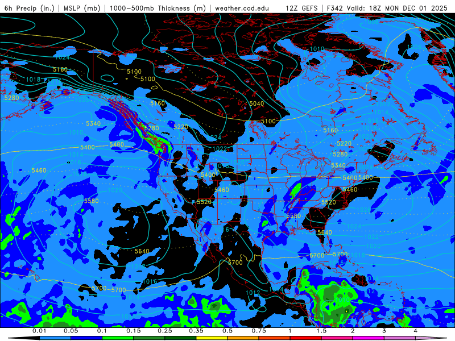Image resolution: width=455 pixels, height=341 pixels.
Task: Click the '5640' label over Florida
Action: click(325, 232)
